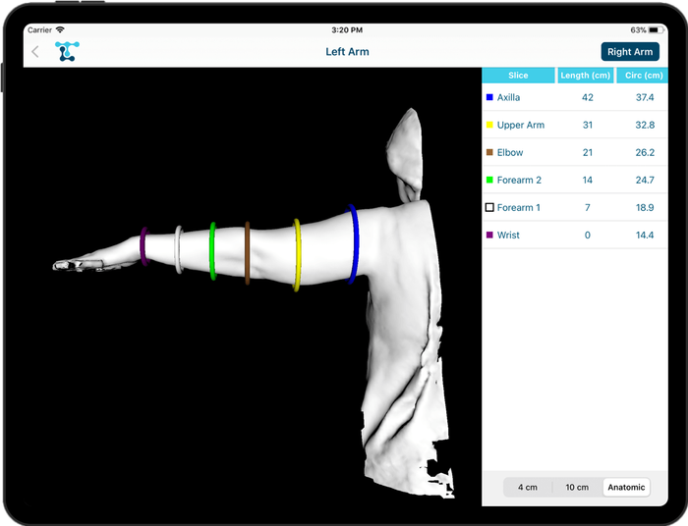Tap the app logo icon
Image resolution: width=688 pixels, height=526 pixels.
[x=67, y=51]
